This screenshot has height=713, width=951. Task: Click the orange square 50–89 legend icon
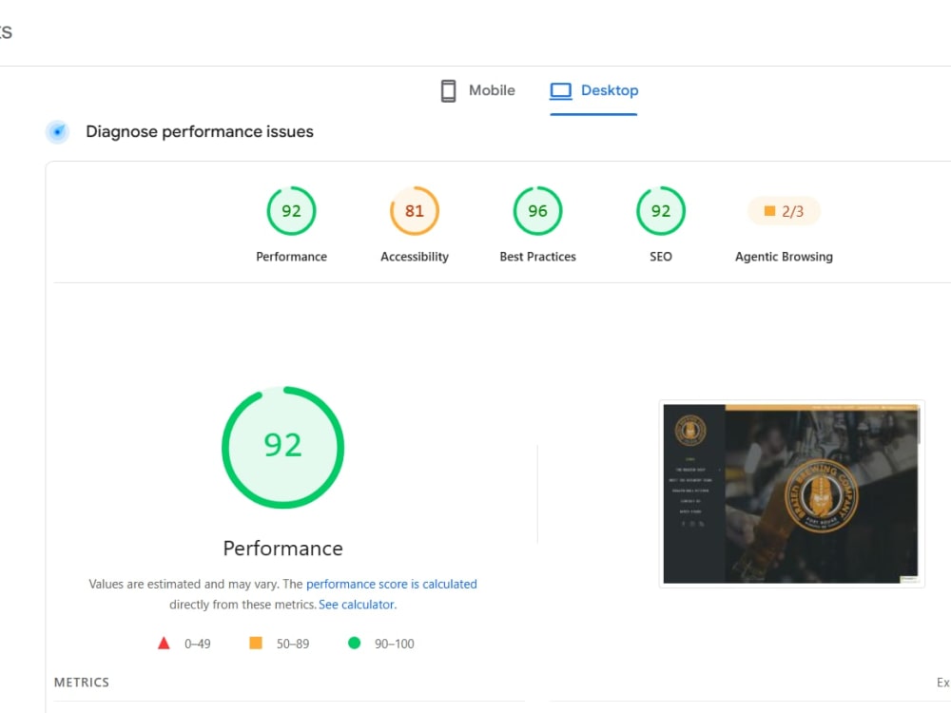tap(256, 643)
